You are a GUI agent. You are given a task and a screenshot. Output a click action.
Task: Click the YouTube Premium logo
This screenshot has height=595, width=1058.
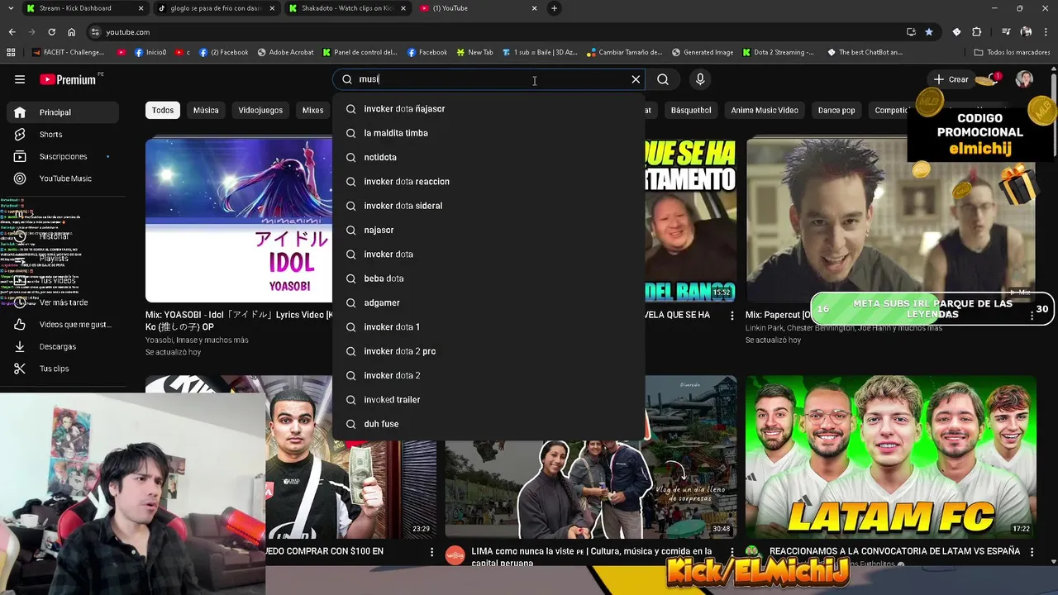(x=69, y=79)
